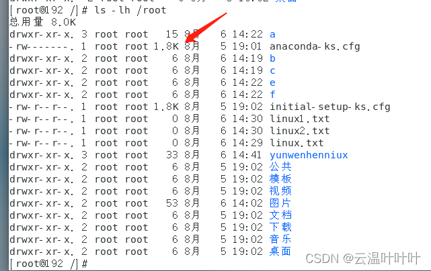Click the directory name "a"
Image resolution: width=431 pixels, height=271 pixels.
point(272,35)
